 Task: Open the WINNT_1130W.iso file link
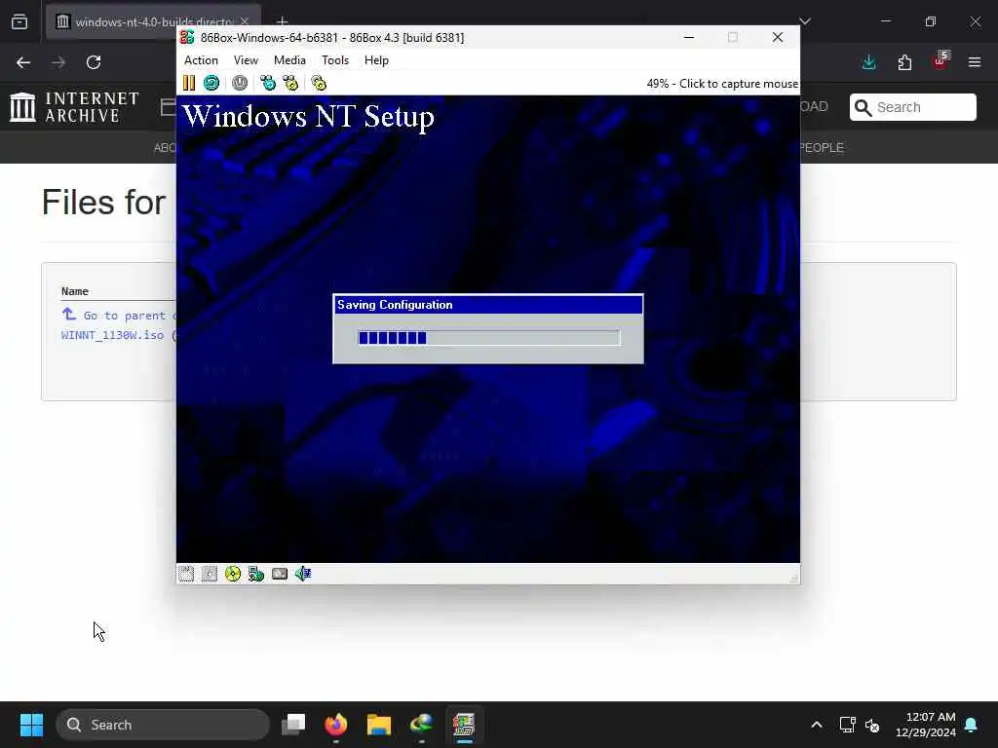tap(113, 335)
